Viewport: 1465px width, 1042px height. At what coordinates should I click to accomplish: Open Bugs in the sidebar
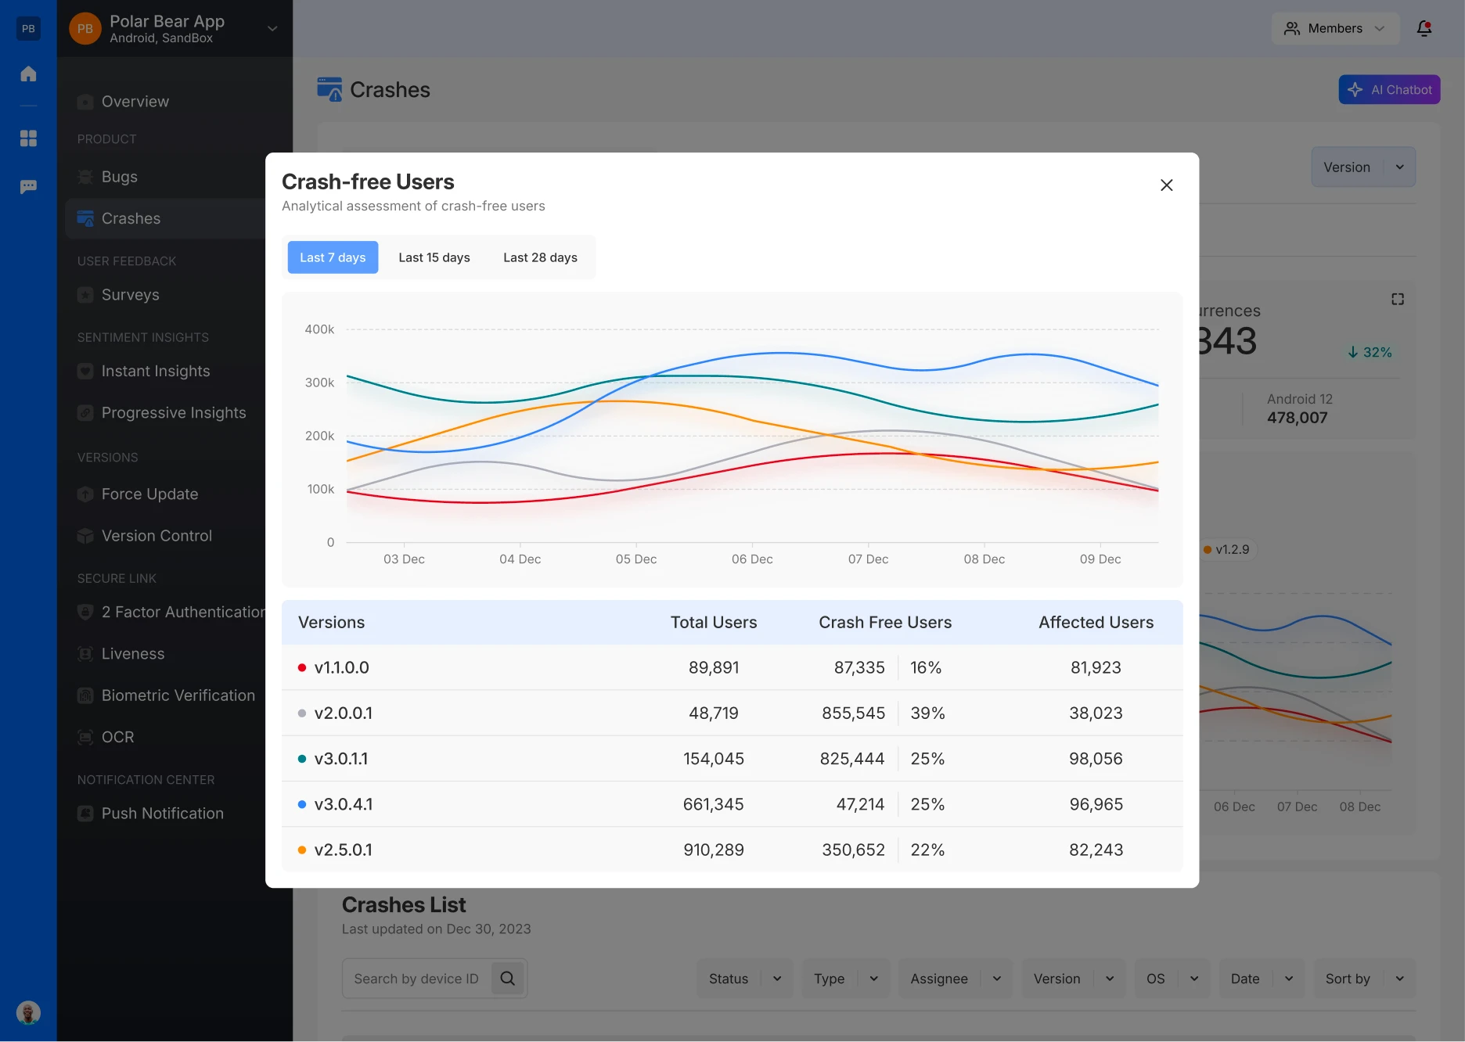120,177
